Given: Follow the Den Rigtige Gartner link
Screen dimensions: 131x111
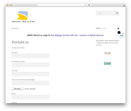Looking at the screenshot, I should coord(77,35).
